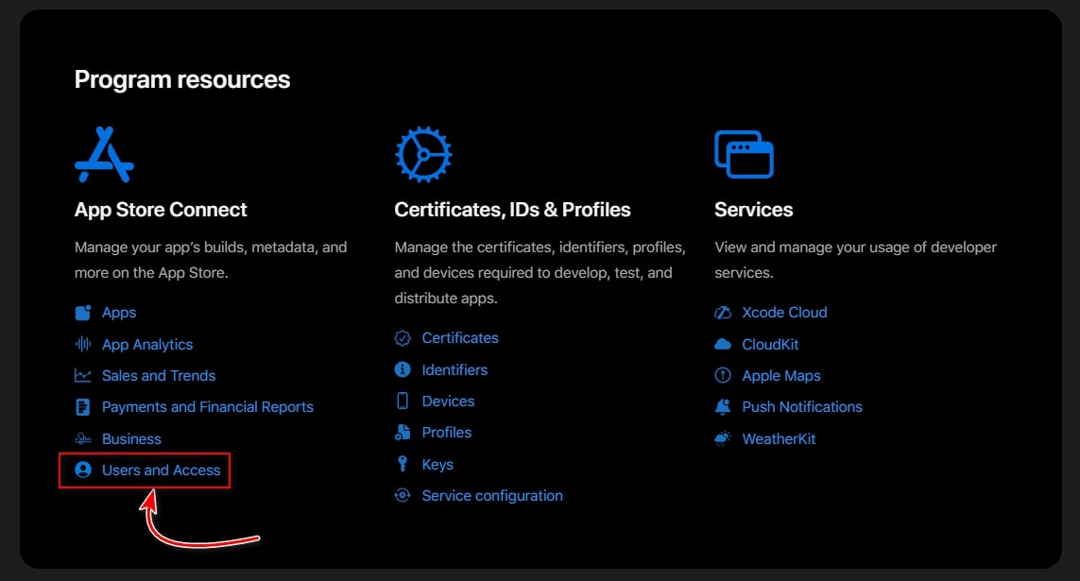Image resolution: width=1080 pixels, height=581 pixels.
Task: Click the Xcode Cloud icon
Action: coord(722,312)
